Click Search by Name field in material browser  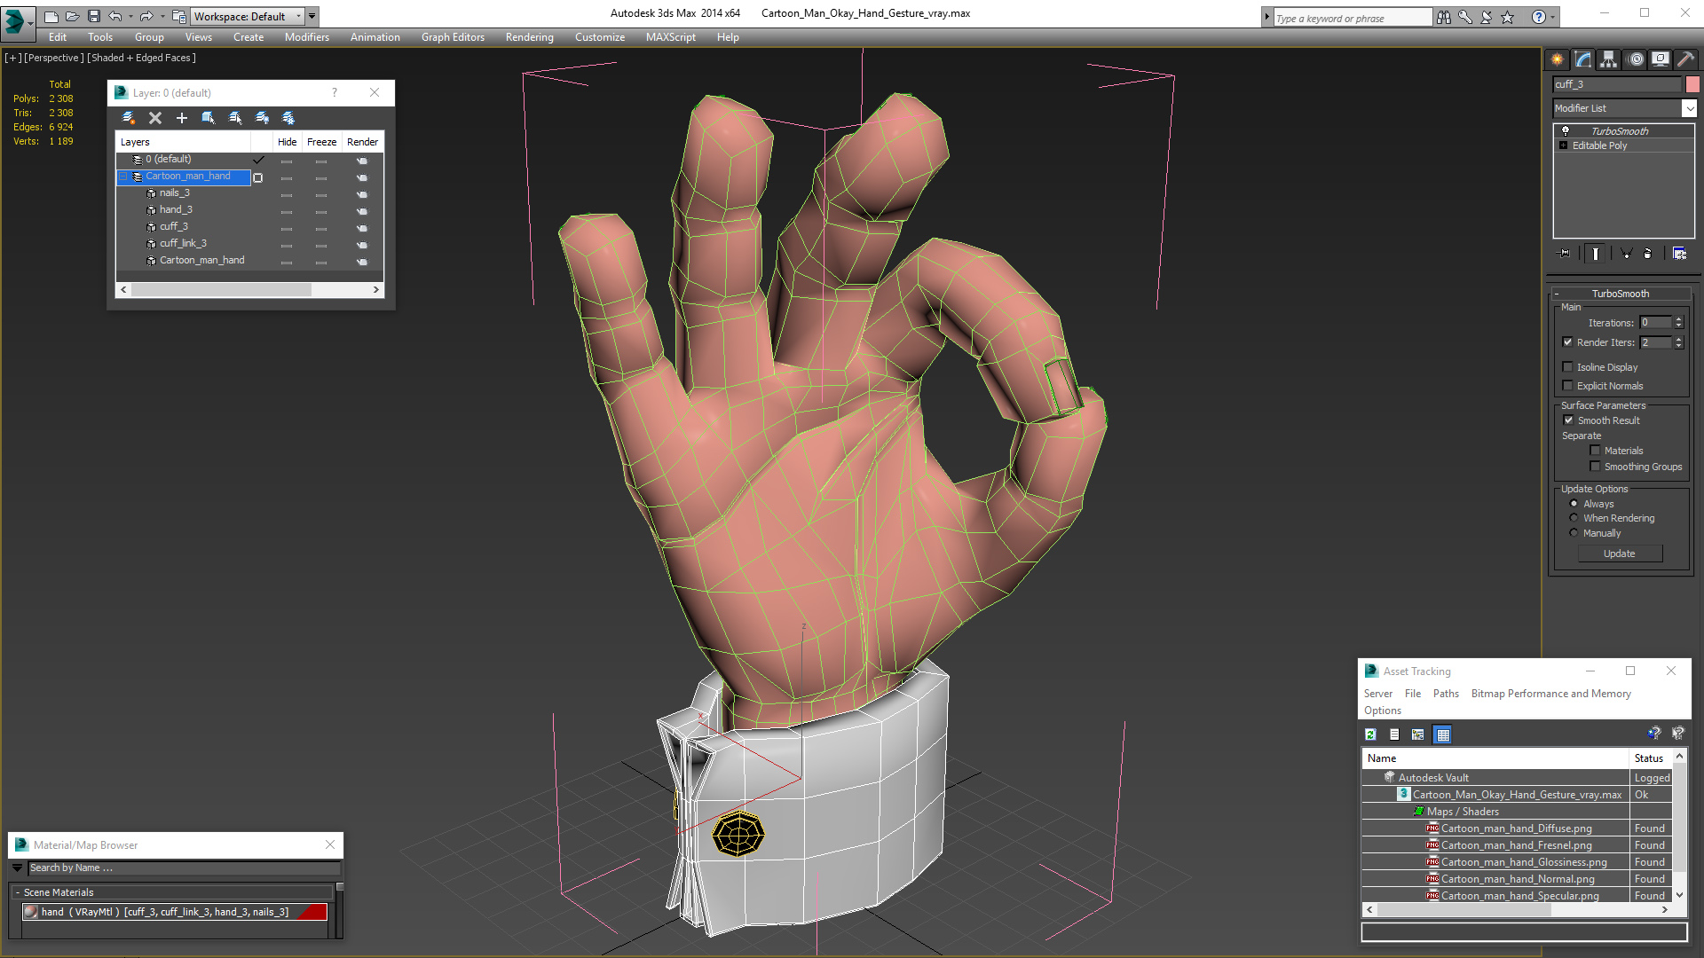[182, 868]
